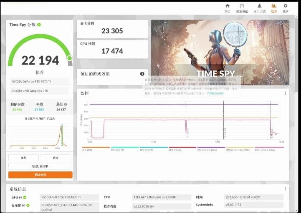Click the TIME SPY hero image
The image size is (301, 213).
[x=220, y=53]
